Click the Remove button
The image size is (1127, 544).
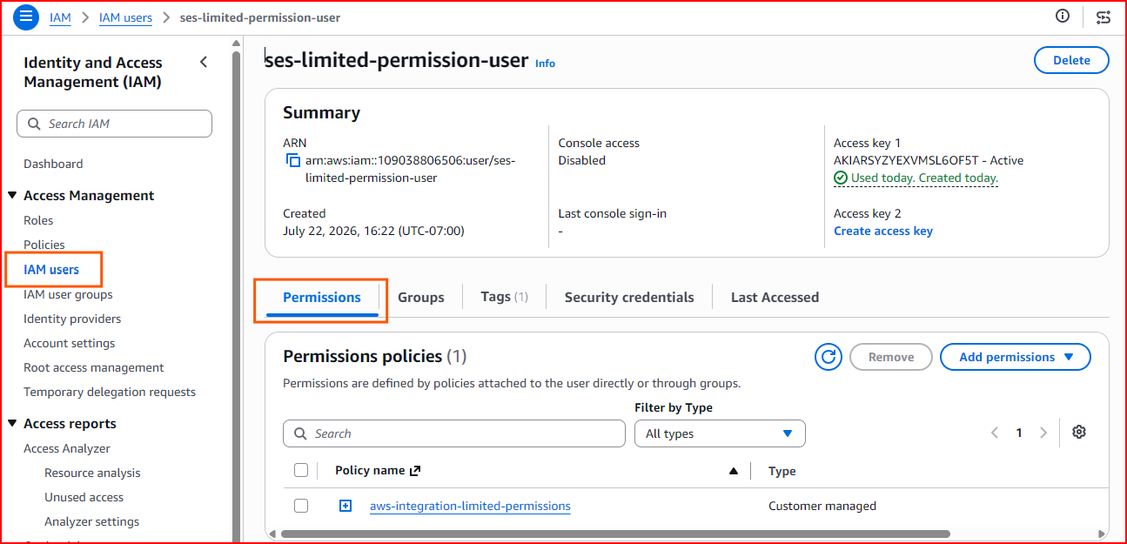pos(891,357)
